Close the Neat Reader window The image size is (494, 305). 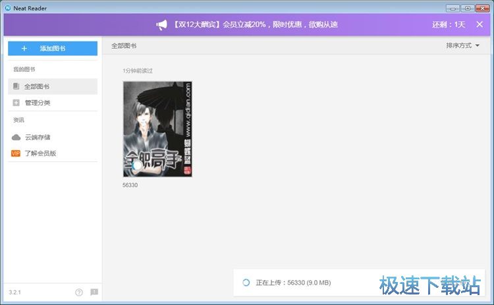tap(482, 9)
